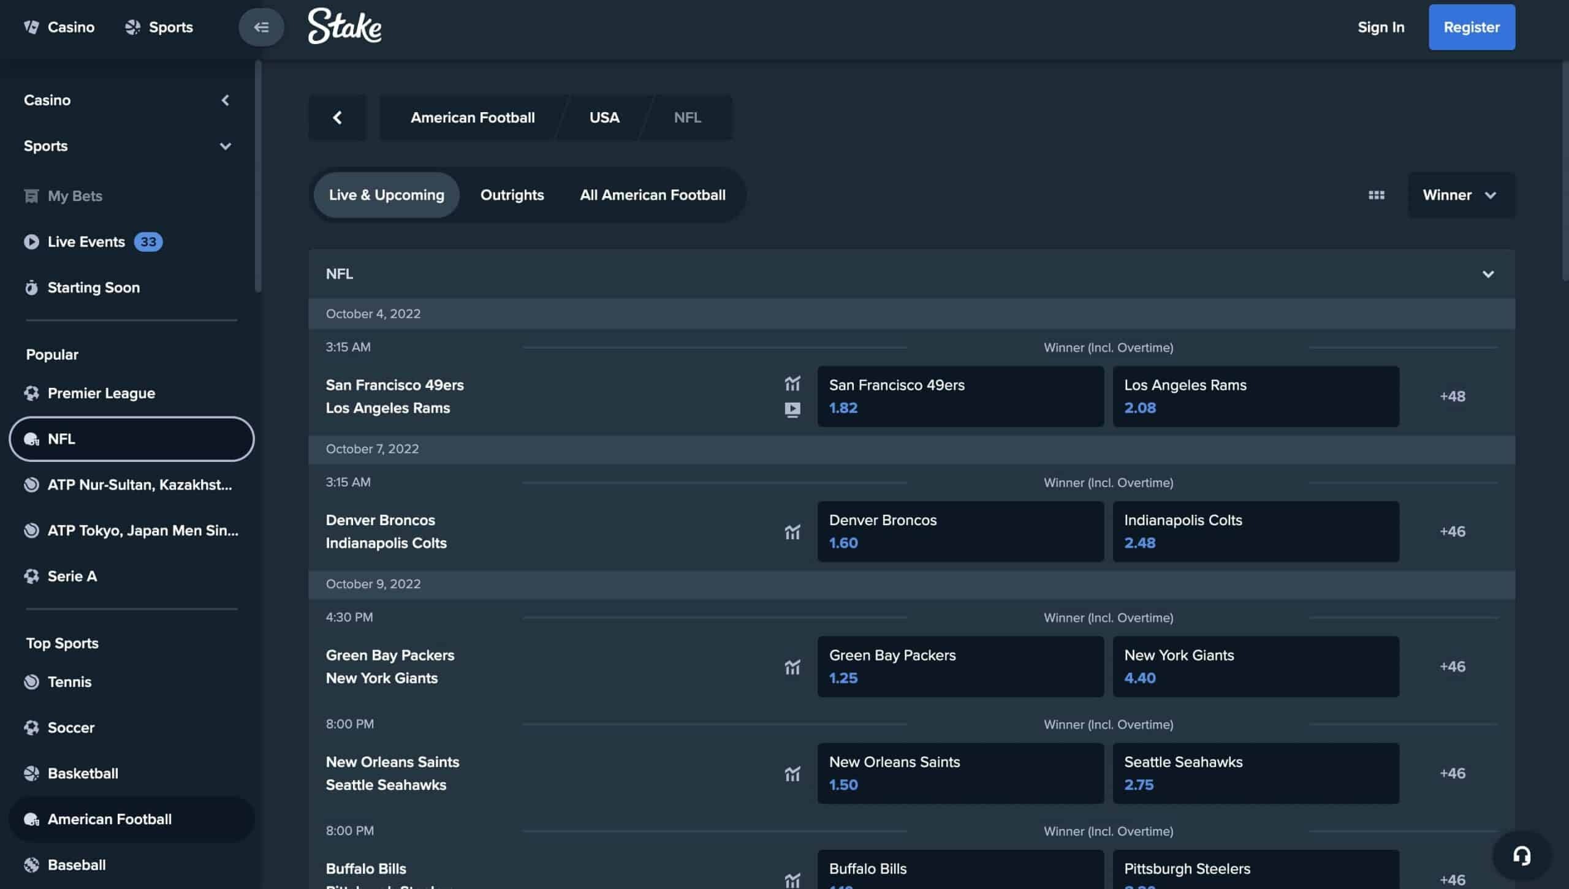Collapse the NFL league section chevron
The image size is (1569, 889).
click(x=1487, y=274)
